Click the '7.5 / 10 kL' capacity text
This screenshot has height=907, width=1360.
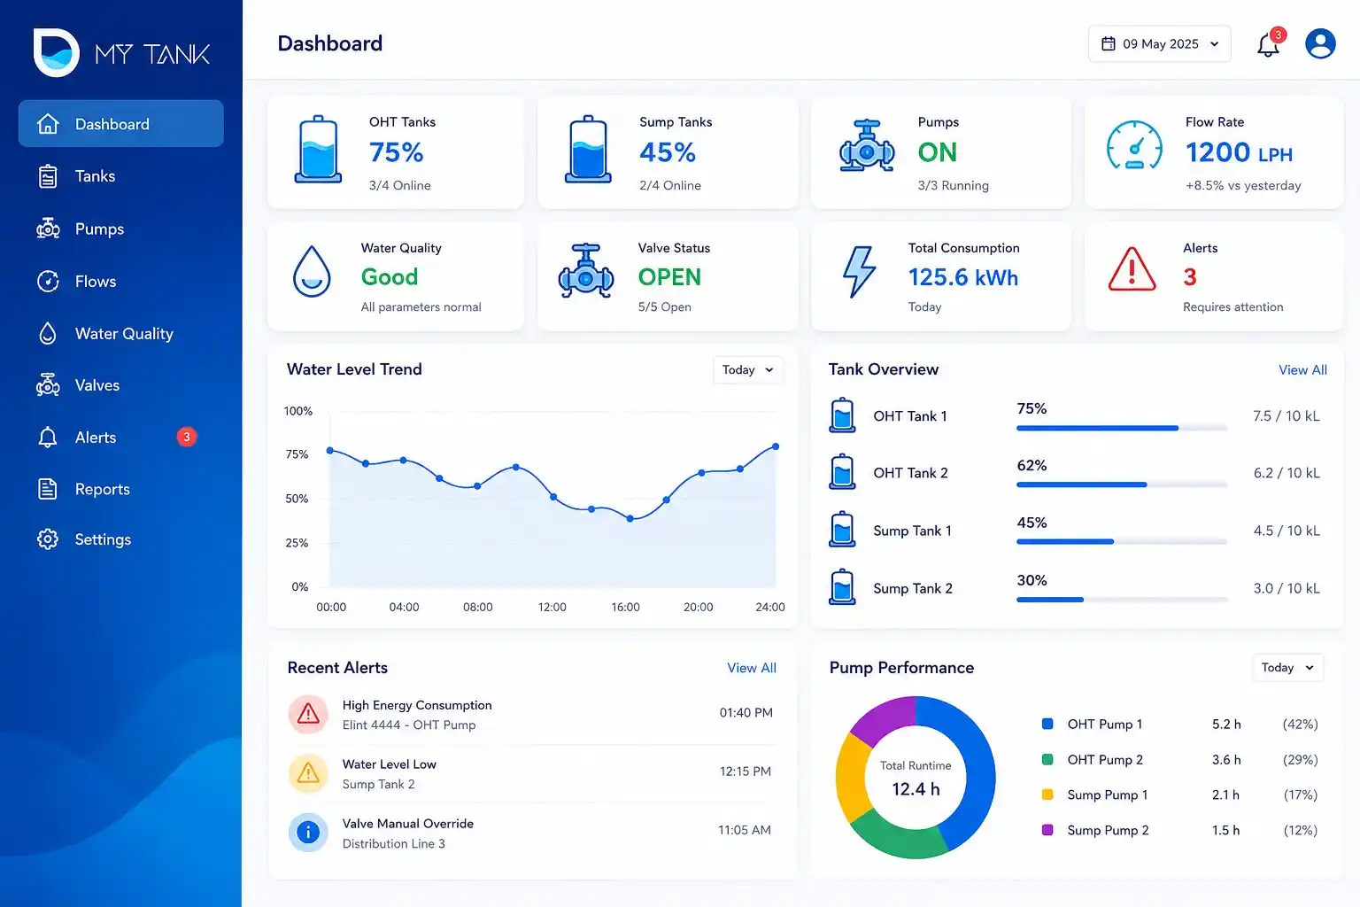click(x=1287, y=416)
